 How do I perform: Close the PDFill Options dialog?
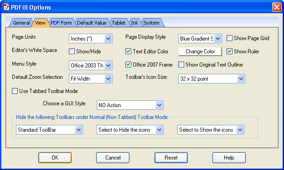(x=277, y=7)
